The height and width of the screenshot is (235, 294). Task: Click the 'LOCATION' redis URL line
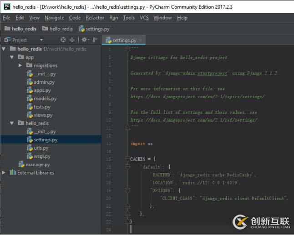(195, 183)
